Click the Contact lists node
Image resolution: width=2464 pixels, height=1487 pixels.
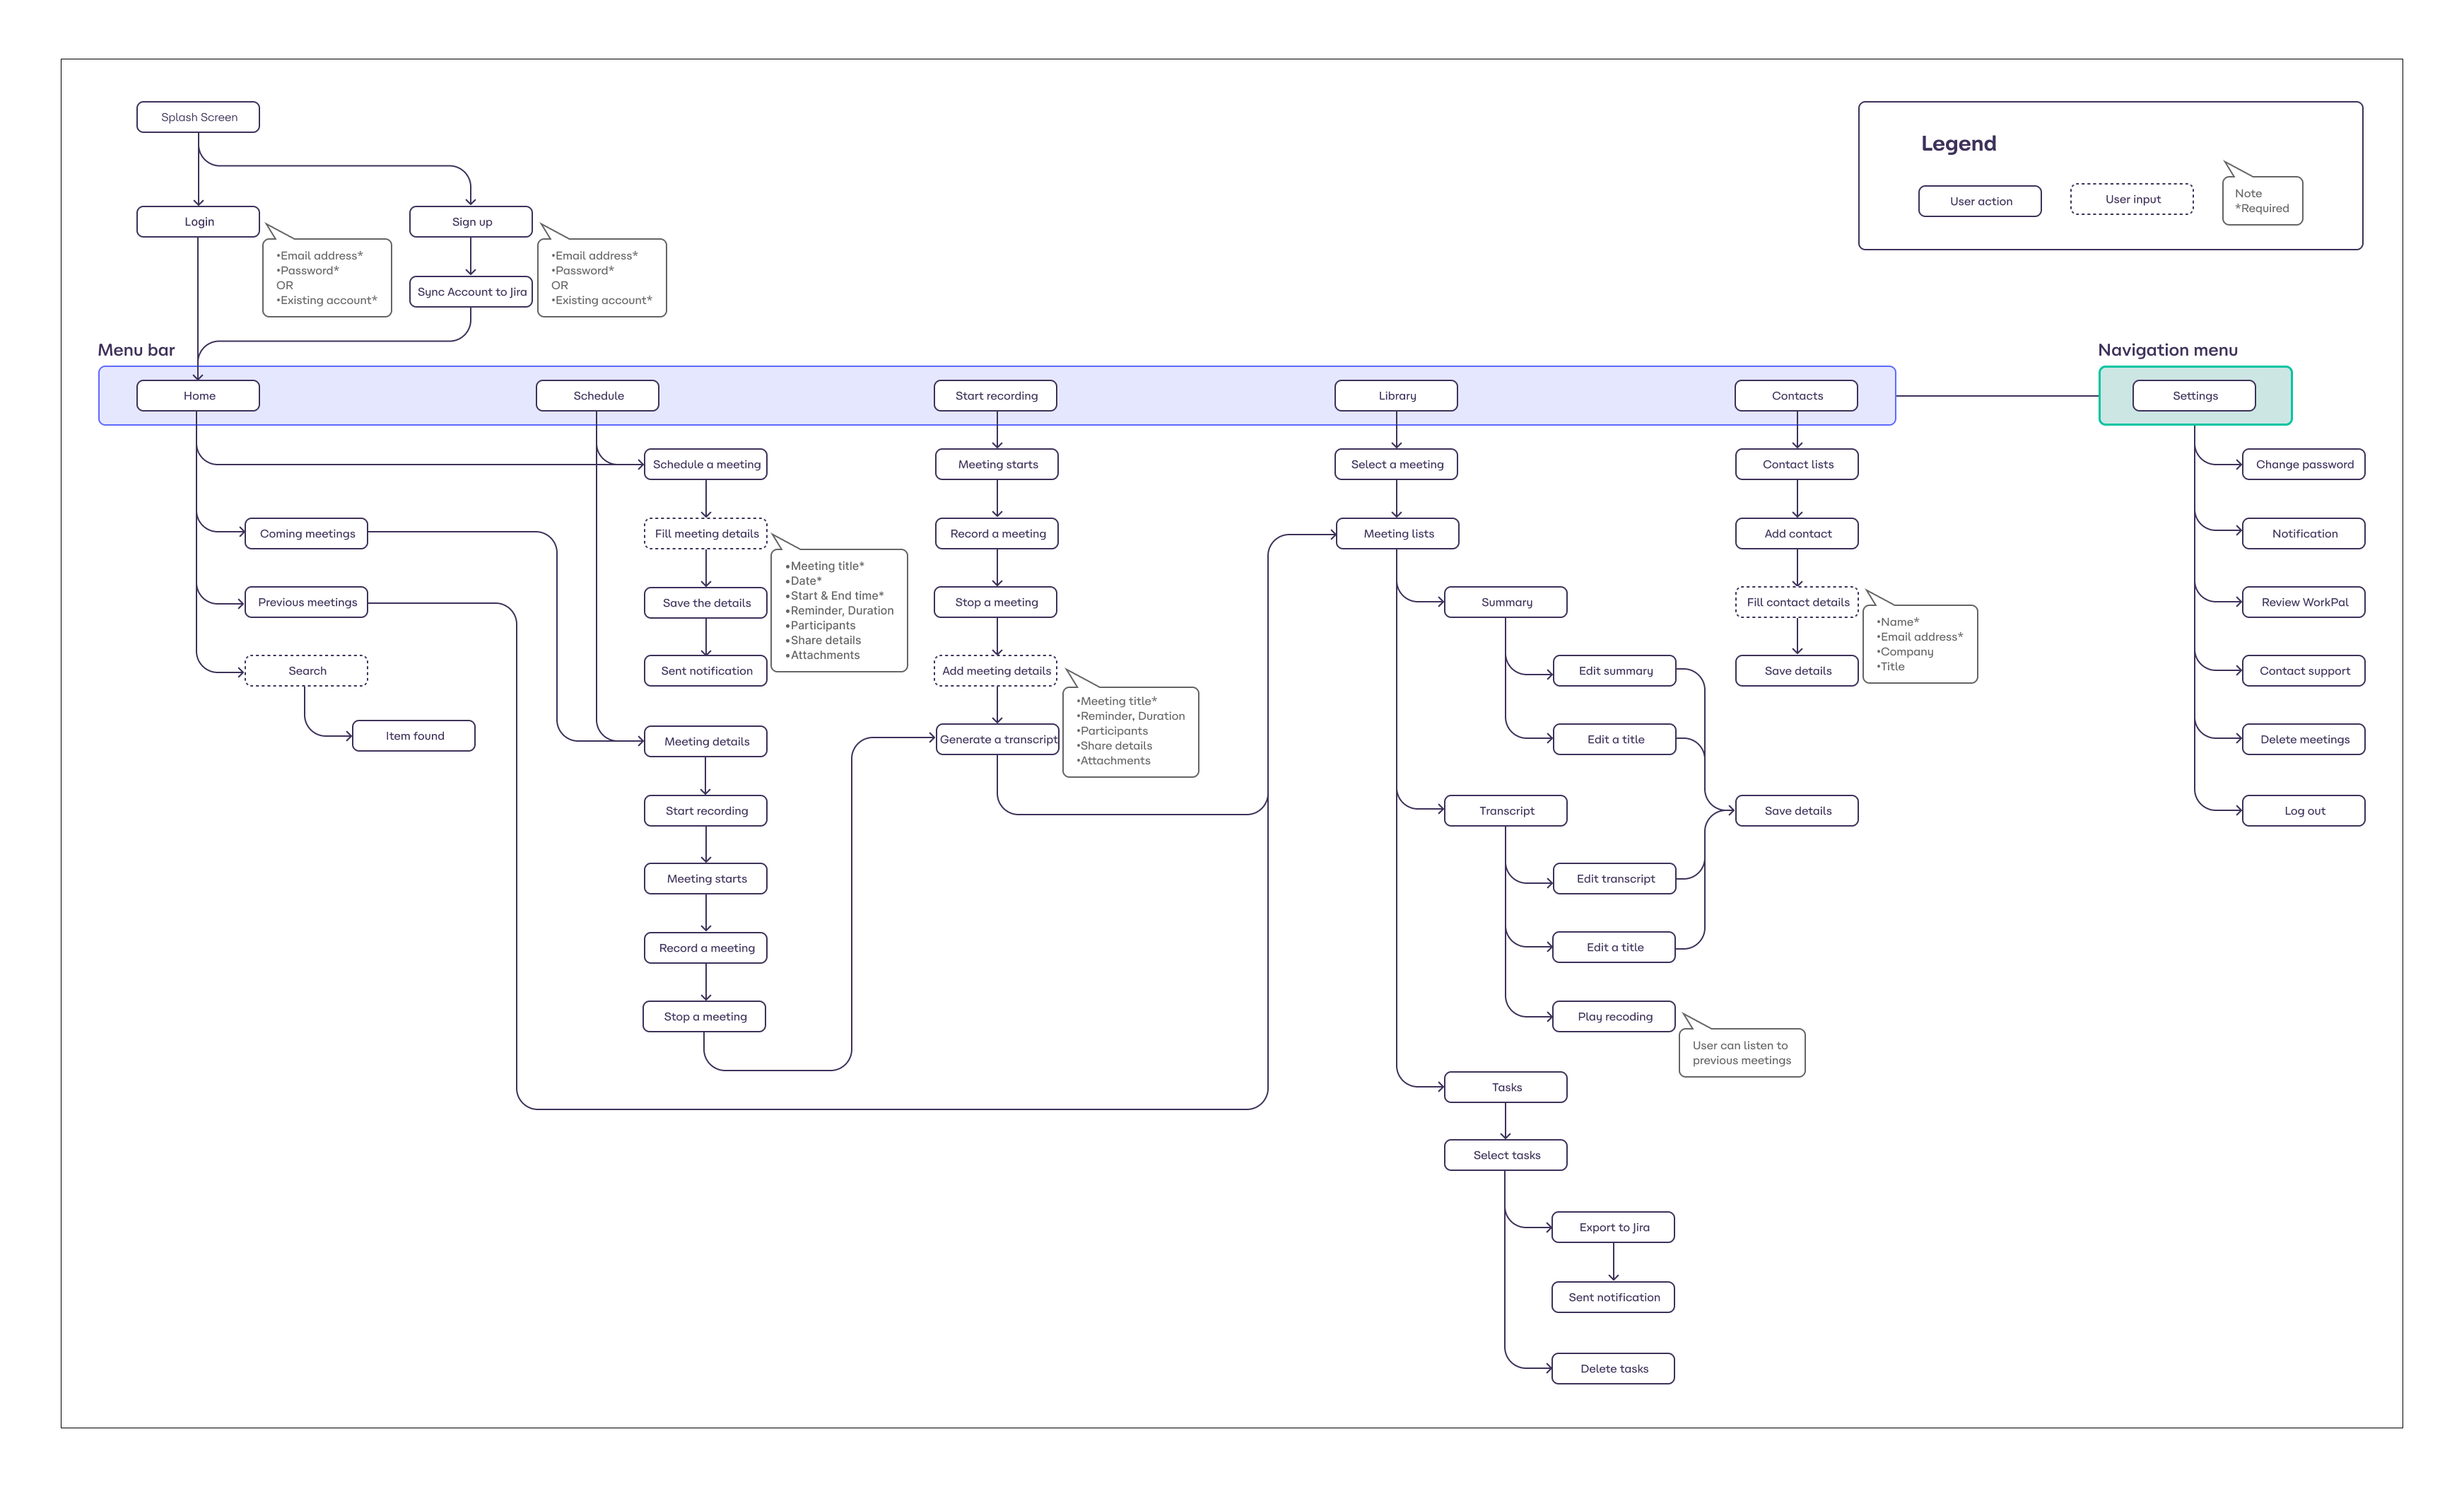click(x=1797, y=465)
